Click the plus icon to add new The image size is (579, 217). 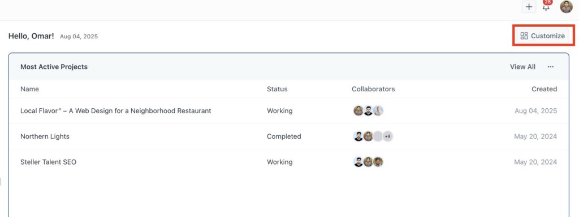tap(529, 7)
